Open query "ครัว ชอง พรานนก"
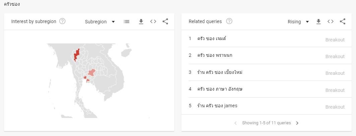 pos(215,55)
